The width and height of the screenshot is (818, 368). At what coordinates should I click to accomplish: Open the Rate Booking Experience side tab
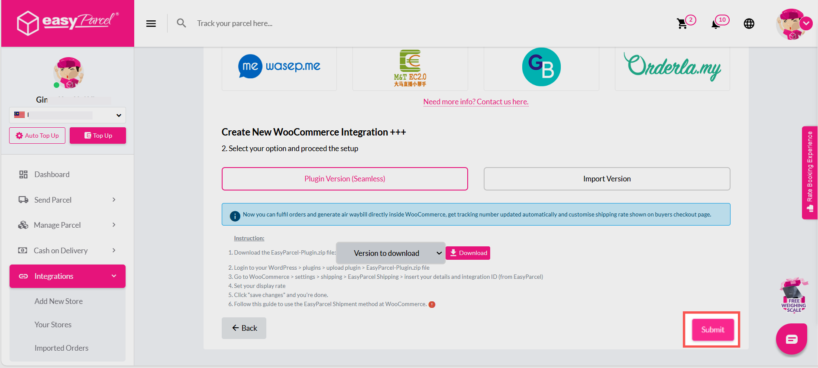point(810,172)
